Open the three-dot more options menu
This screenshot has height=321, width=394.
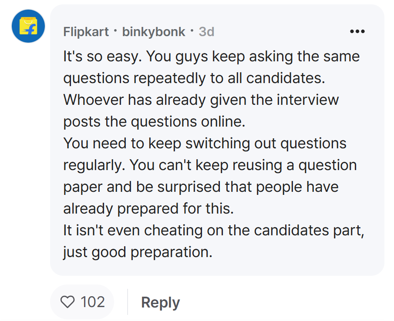coord(357,31)
